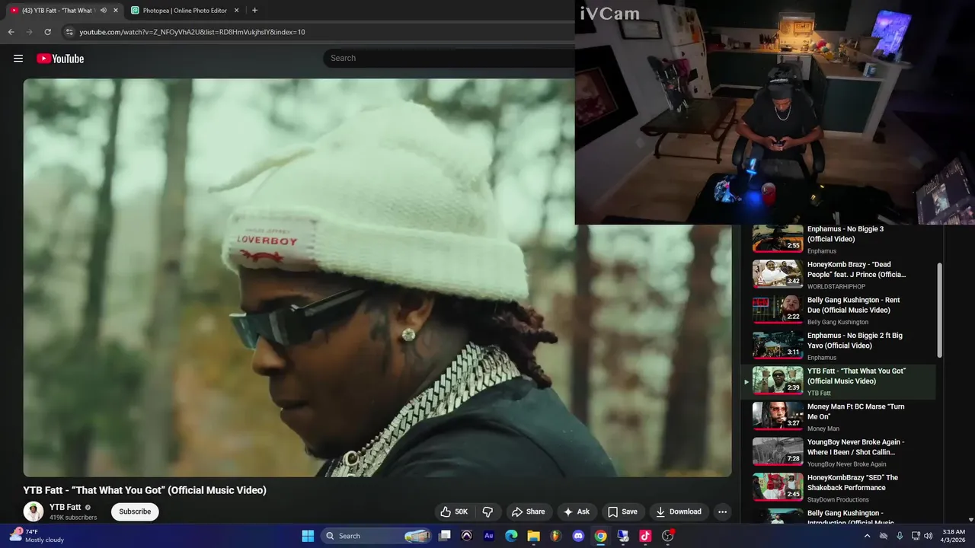Screen dimensions: 975x548
Task: Open FL Studio from taskbar
Action: 556,536
